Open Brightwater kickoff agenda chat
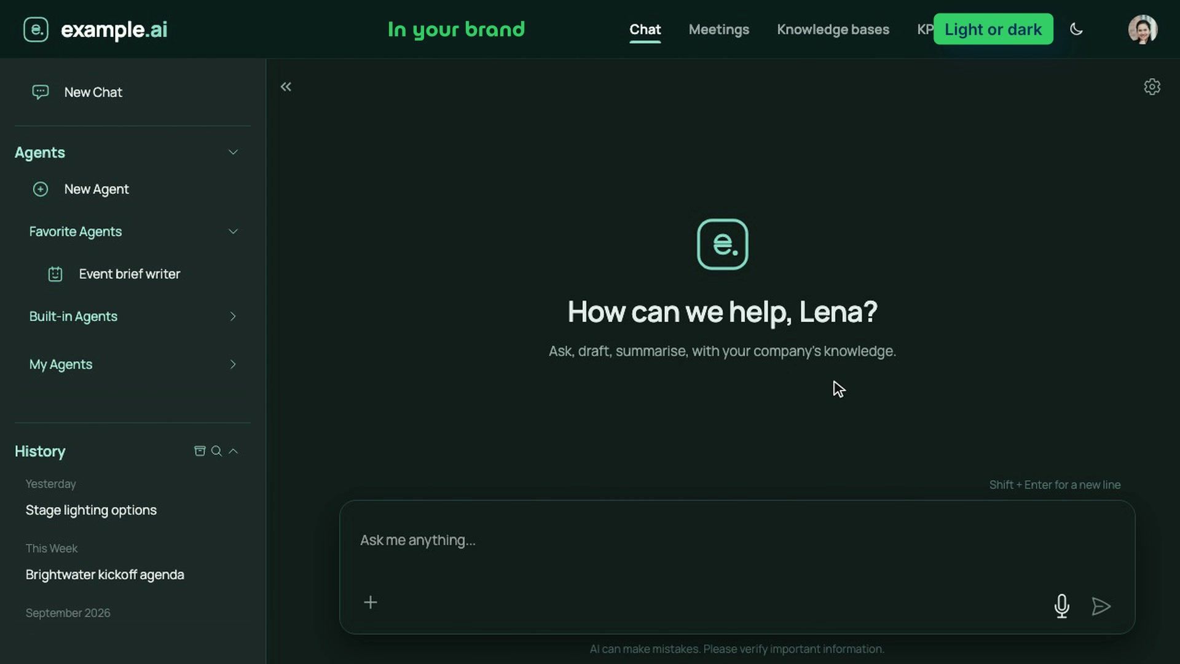Image resolution: width=1180 pixels, height=664 pixels. click(x=105, y=575)
